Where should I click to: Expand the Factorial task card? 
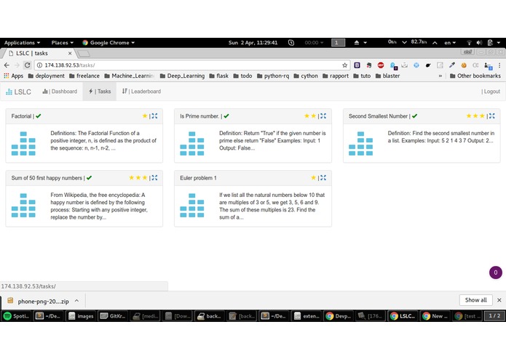pos(154,116)
